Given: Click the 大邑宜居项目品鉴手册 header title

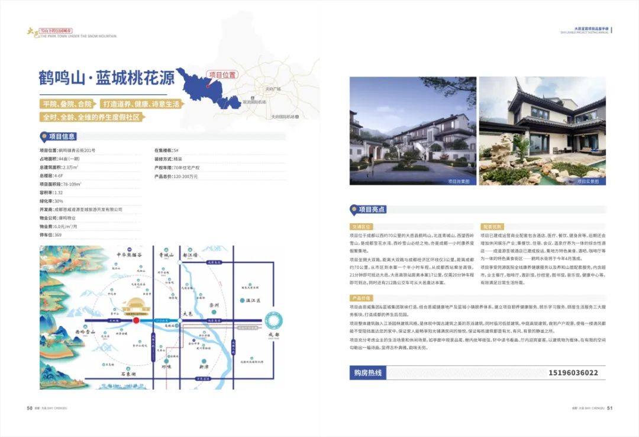Looking at the screenshot, I should tap(591, 29).
